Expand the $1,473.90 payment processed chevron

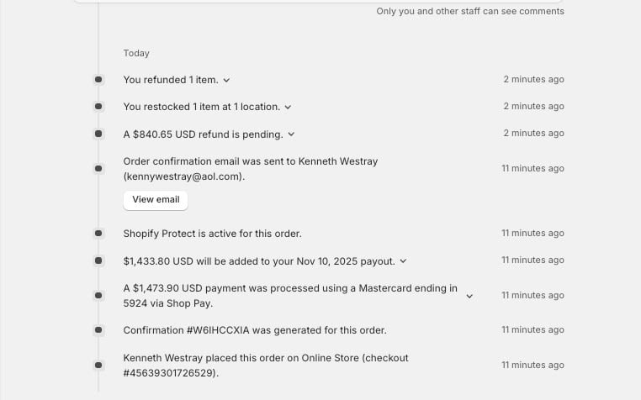(469, 296)
